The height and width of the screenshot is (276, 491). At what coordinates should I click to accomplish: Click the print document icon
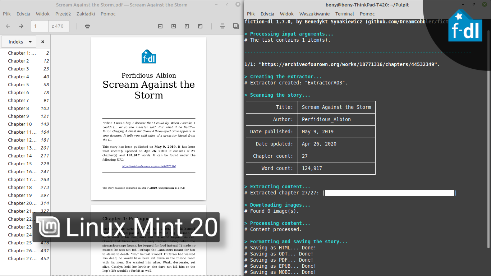88,26
